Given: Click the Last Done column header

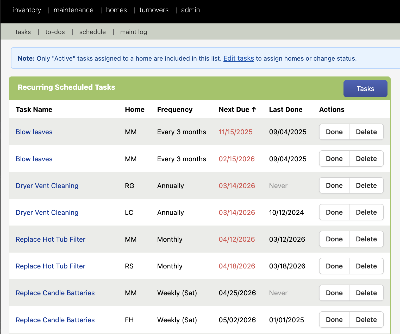Looking at the screenshot, I should point(286,110).
